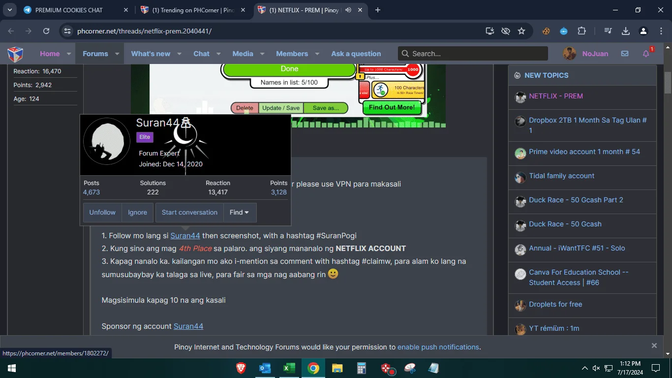Expand the What's new dropdown arrow

coord(179,54)
